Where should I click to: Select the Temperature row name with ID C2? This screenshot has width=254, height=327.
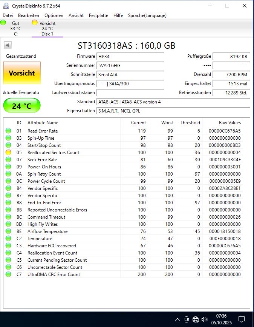tap(40, 239)
